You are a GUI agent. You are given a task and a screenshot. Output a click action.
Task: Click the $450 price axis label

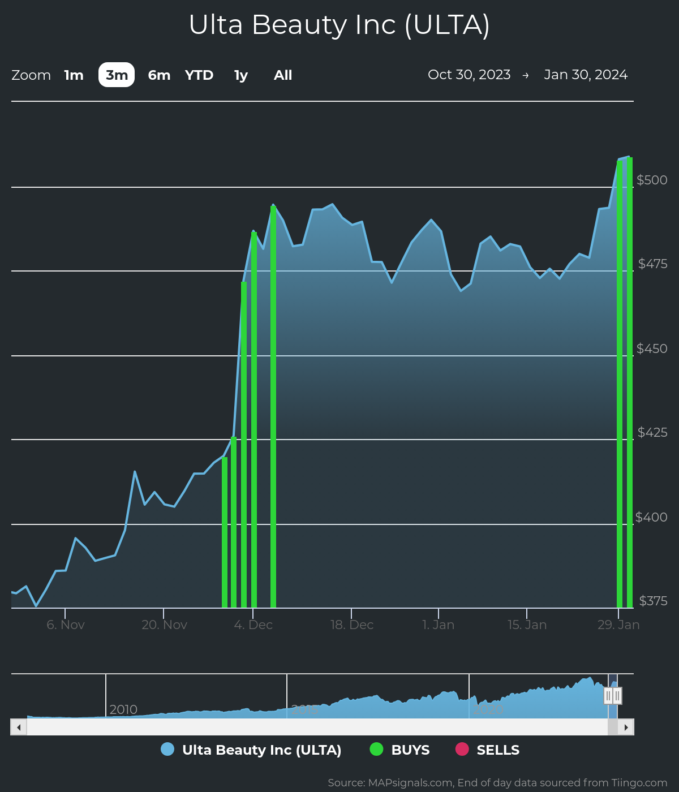pos(652,348)
